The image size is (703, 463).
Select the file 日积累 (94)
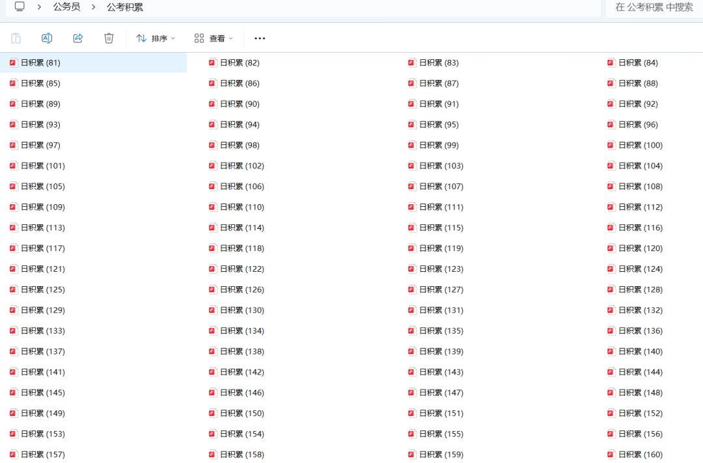coord(240,125)
